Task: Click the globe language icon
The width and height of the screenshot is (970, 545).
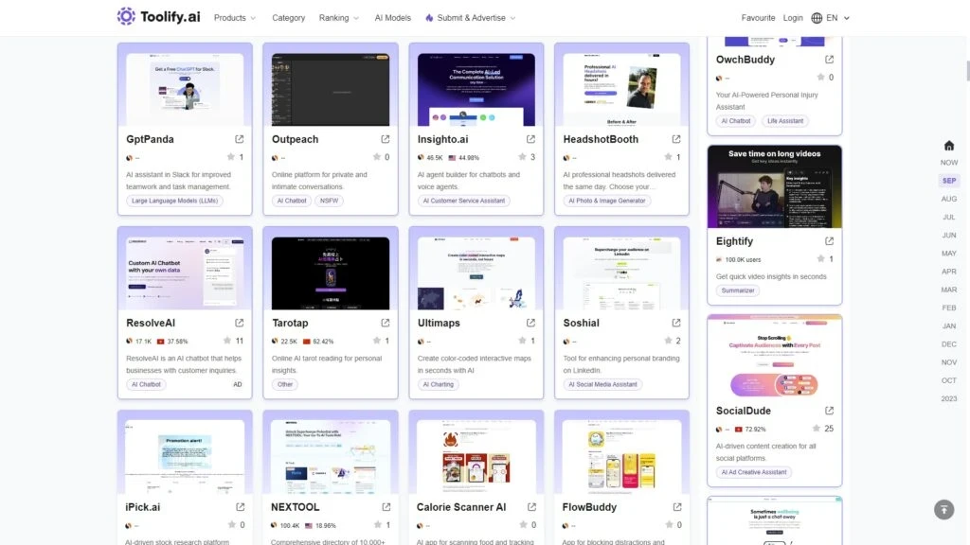Action: pyautogui.click(x=817, y=18)
